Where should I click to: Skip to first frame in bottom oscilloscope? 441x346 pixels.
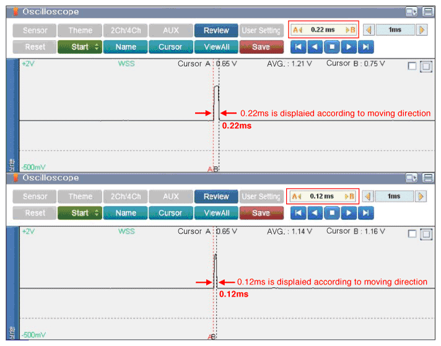[298, 213]
